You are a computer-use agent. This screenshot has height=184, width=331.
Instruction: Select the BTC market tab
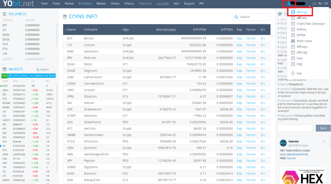click(11, 76)
